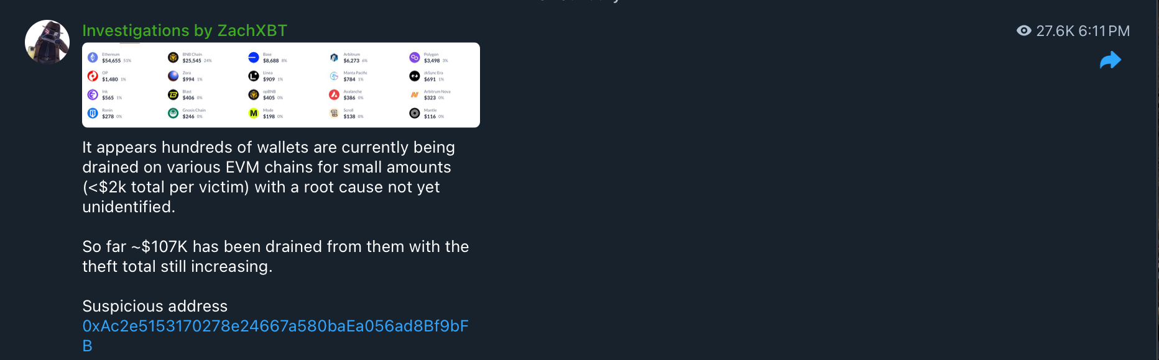Click the 6:11 PM message timestamp
Screen dimensions: 1159x360
(1104, 31)
